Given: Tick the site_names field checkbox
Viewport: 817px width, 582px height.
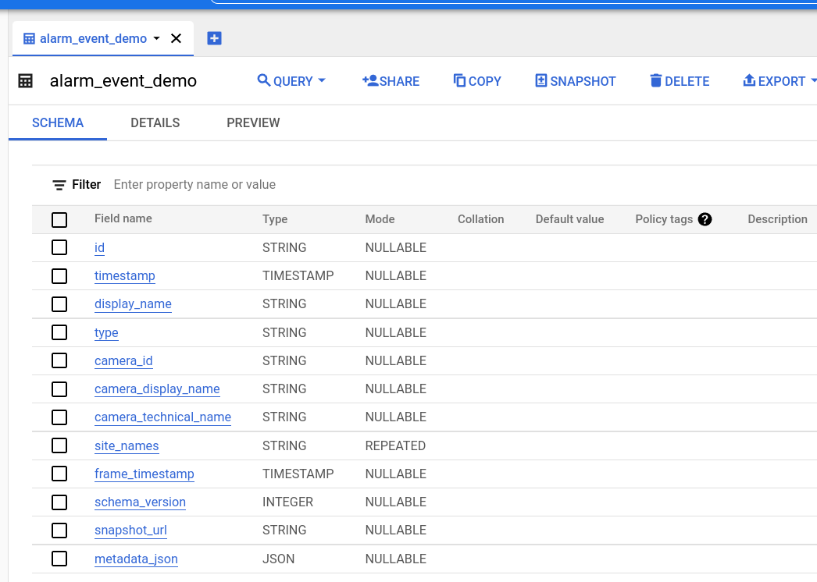Looking at the screenshot, I should pos(59,445).
